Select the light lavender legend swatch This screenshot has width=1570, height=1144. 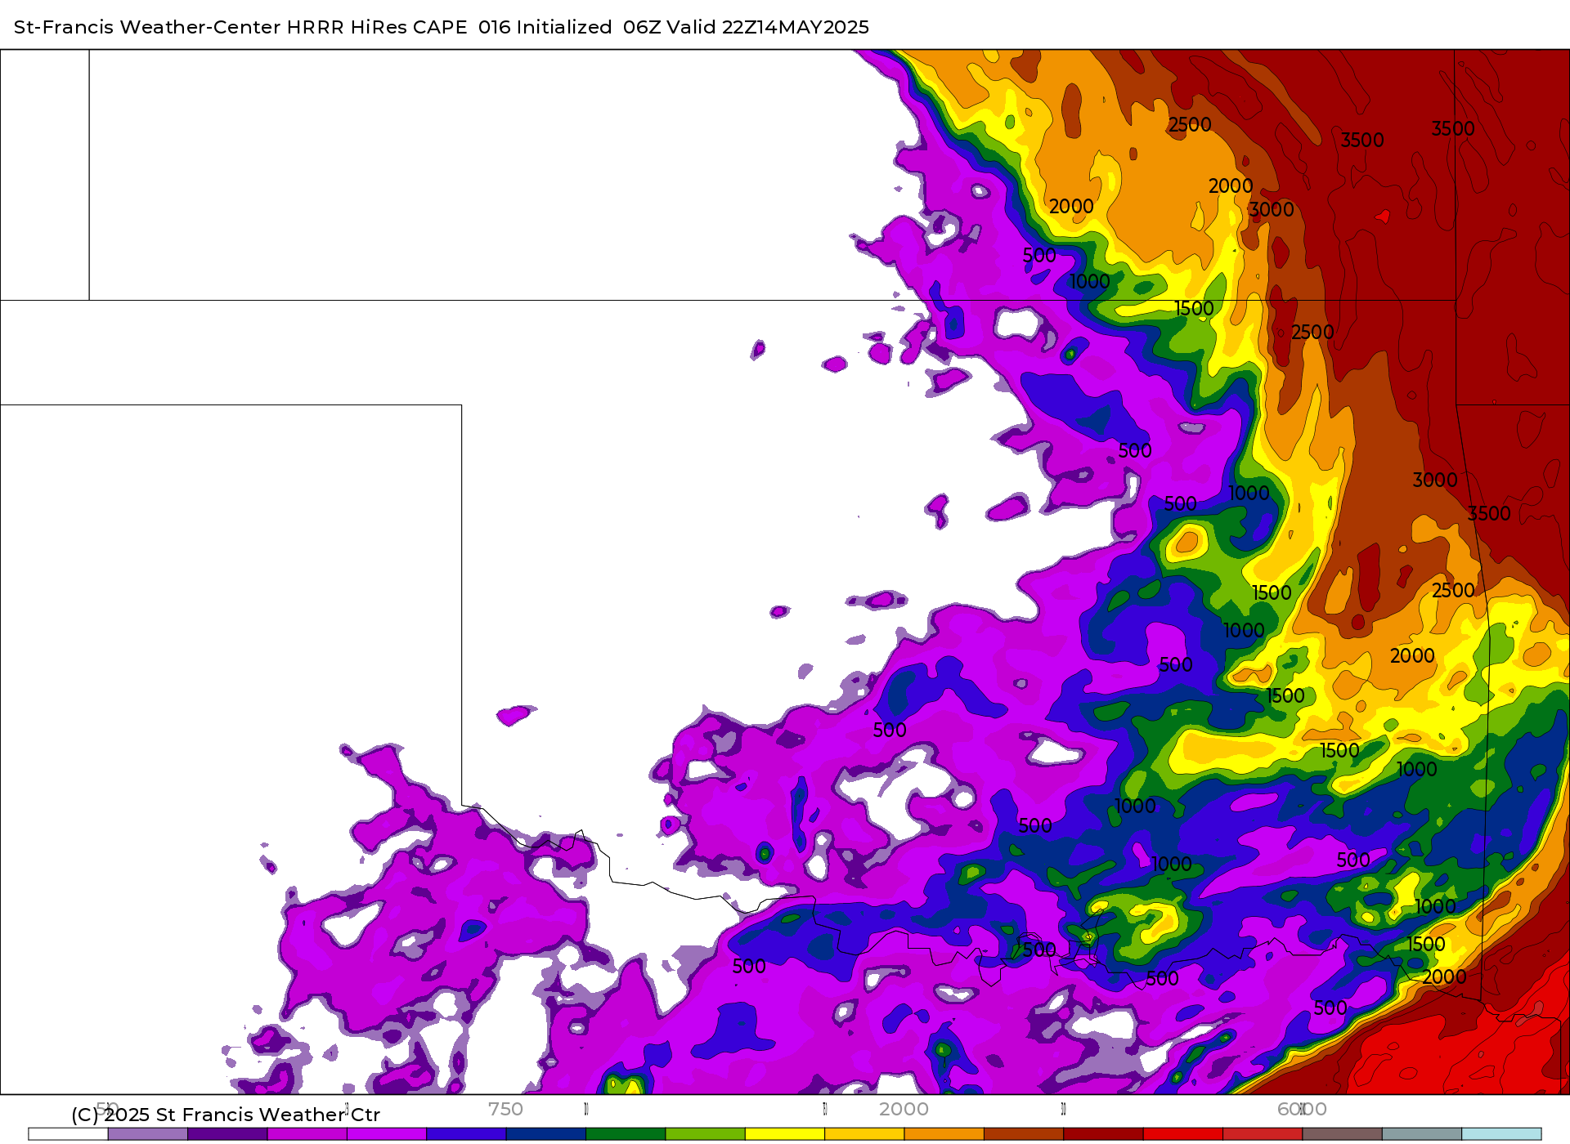148,1134
